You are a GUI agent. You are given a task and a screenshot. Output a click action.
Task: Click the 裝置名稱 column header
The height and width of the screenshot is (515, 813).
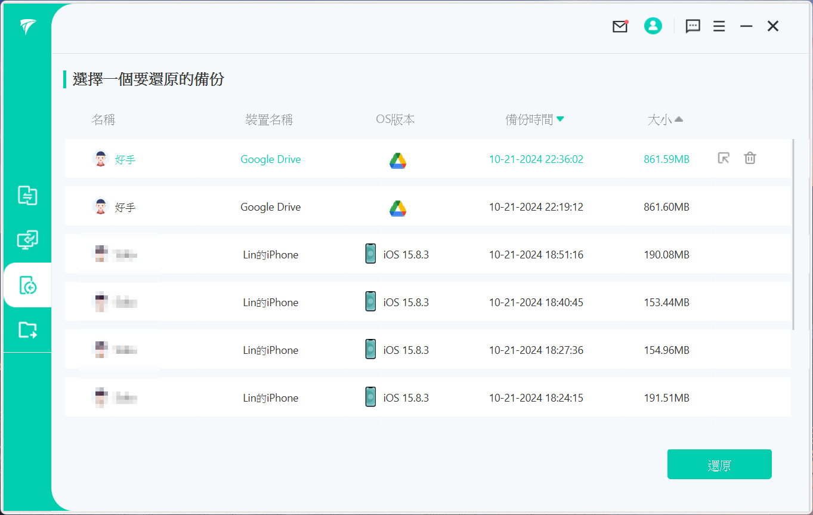click(x=269, y=120)
